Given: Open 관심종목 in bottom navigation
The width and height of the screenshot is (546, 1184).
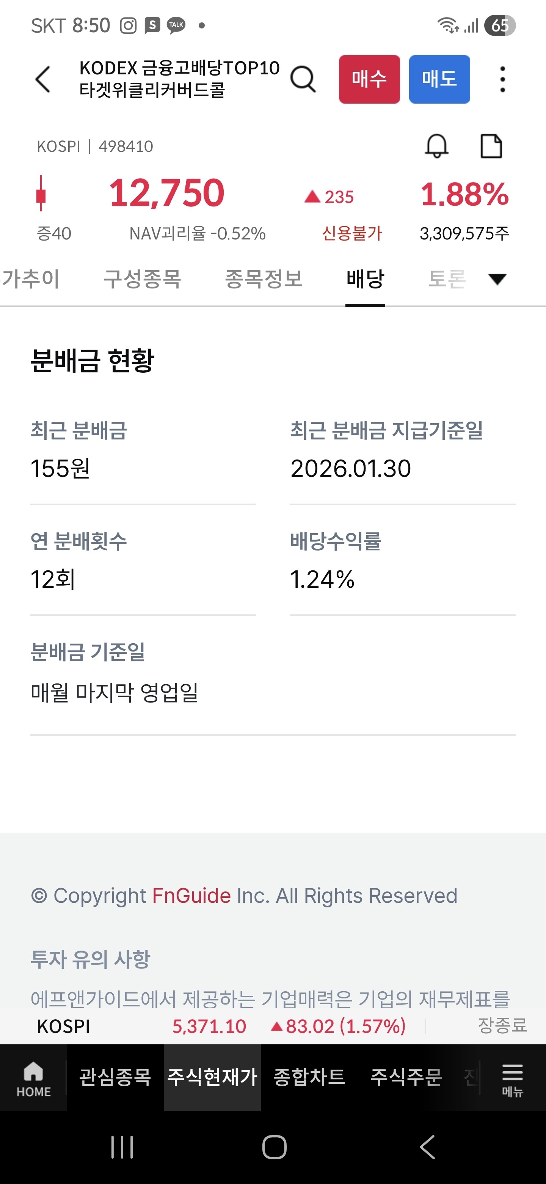Looking at the screenshot, I should pos(115,1077).
